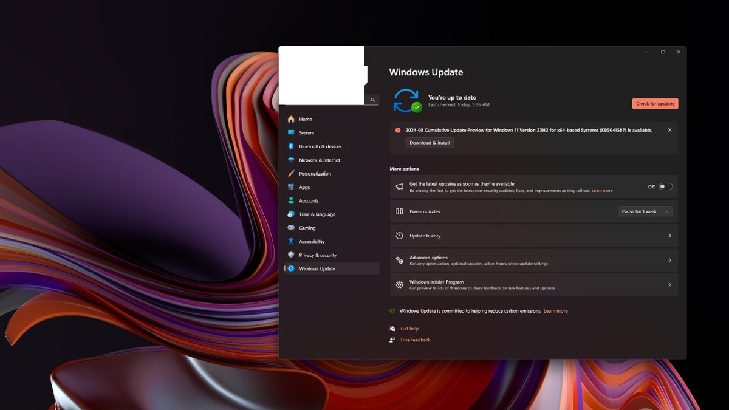Select the Accessibility icon
Viewport: 729px width, 410px height.
pos(292,241)
